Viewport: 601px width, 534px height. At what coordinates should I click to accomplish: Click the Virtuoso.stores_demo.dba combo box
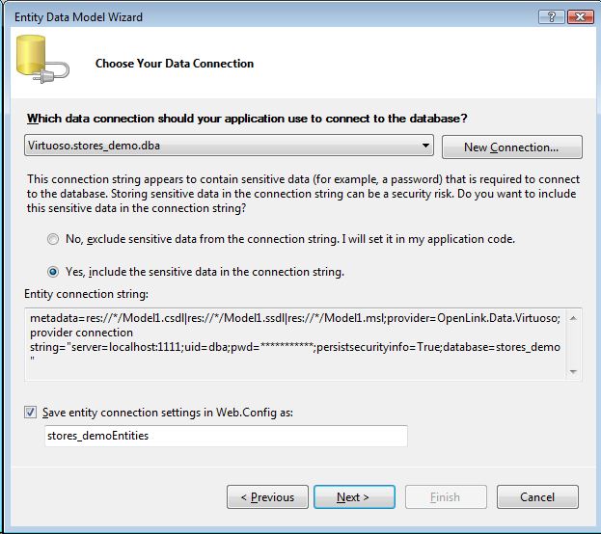(222, 147)
